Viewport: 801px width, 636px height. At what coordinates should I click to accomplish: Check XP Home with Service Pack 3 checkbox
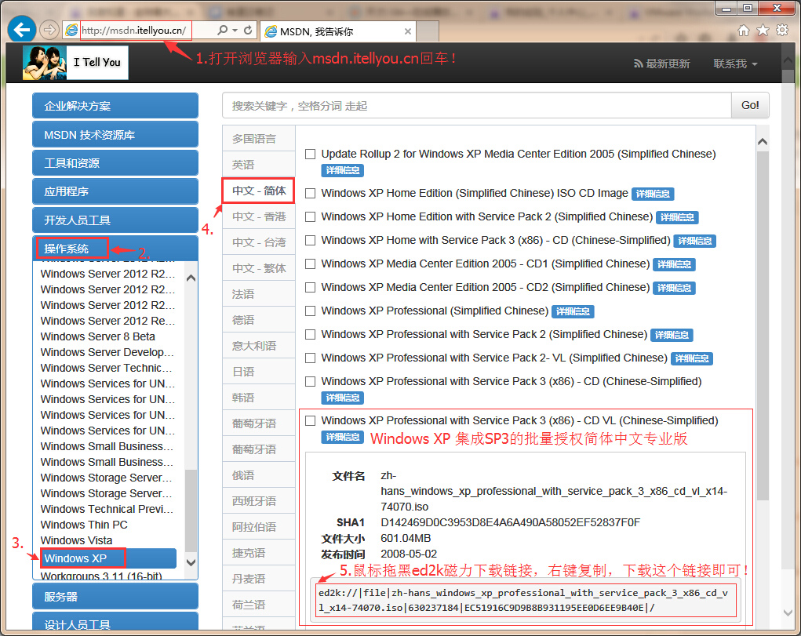pyautogui.click(x=310, y=241)
